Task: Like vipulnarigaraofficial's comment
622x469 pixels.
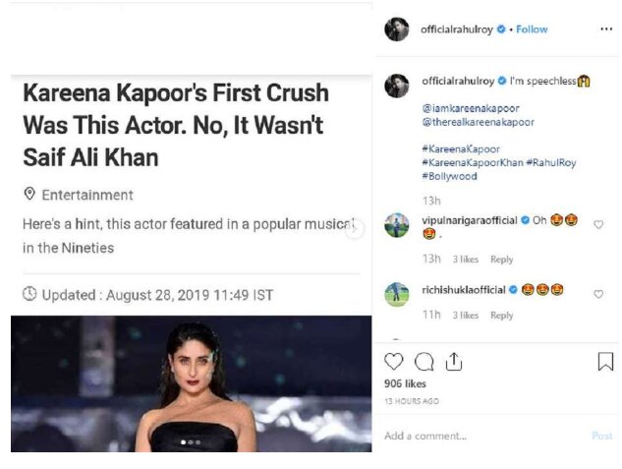Action: [x=598, y=224]
